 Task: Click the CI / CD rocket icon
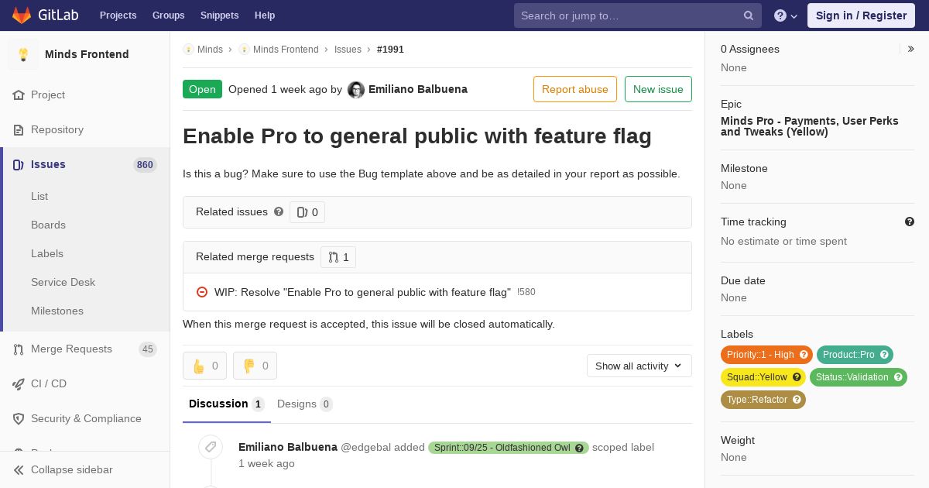pyautogui.click(x=19, y=383)
